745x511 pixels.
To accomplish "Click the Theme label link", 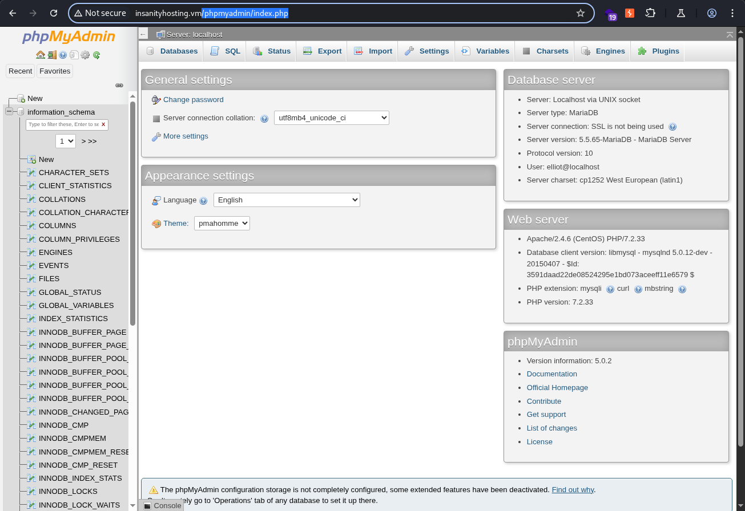I will tap(176, 224).
